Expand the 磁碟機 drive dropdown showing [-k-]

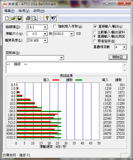click(45, 27)
